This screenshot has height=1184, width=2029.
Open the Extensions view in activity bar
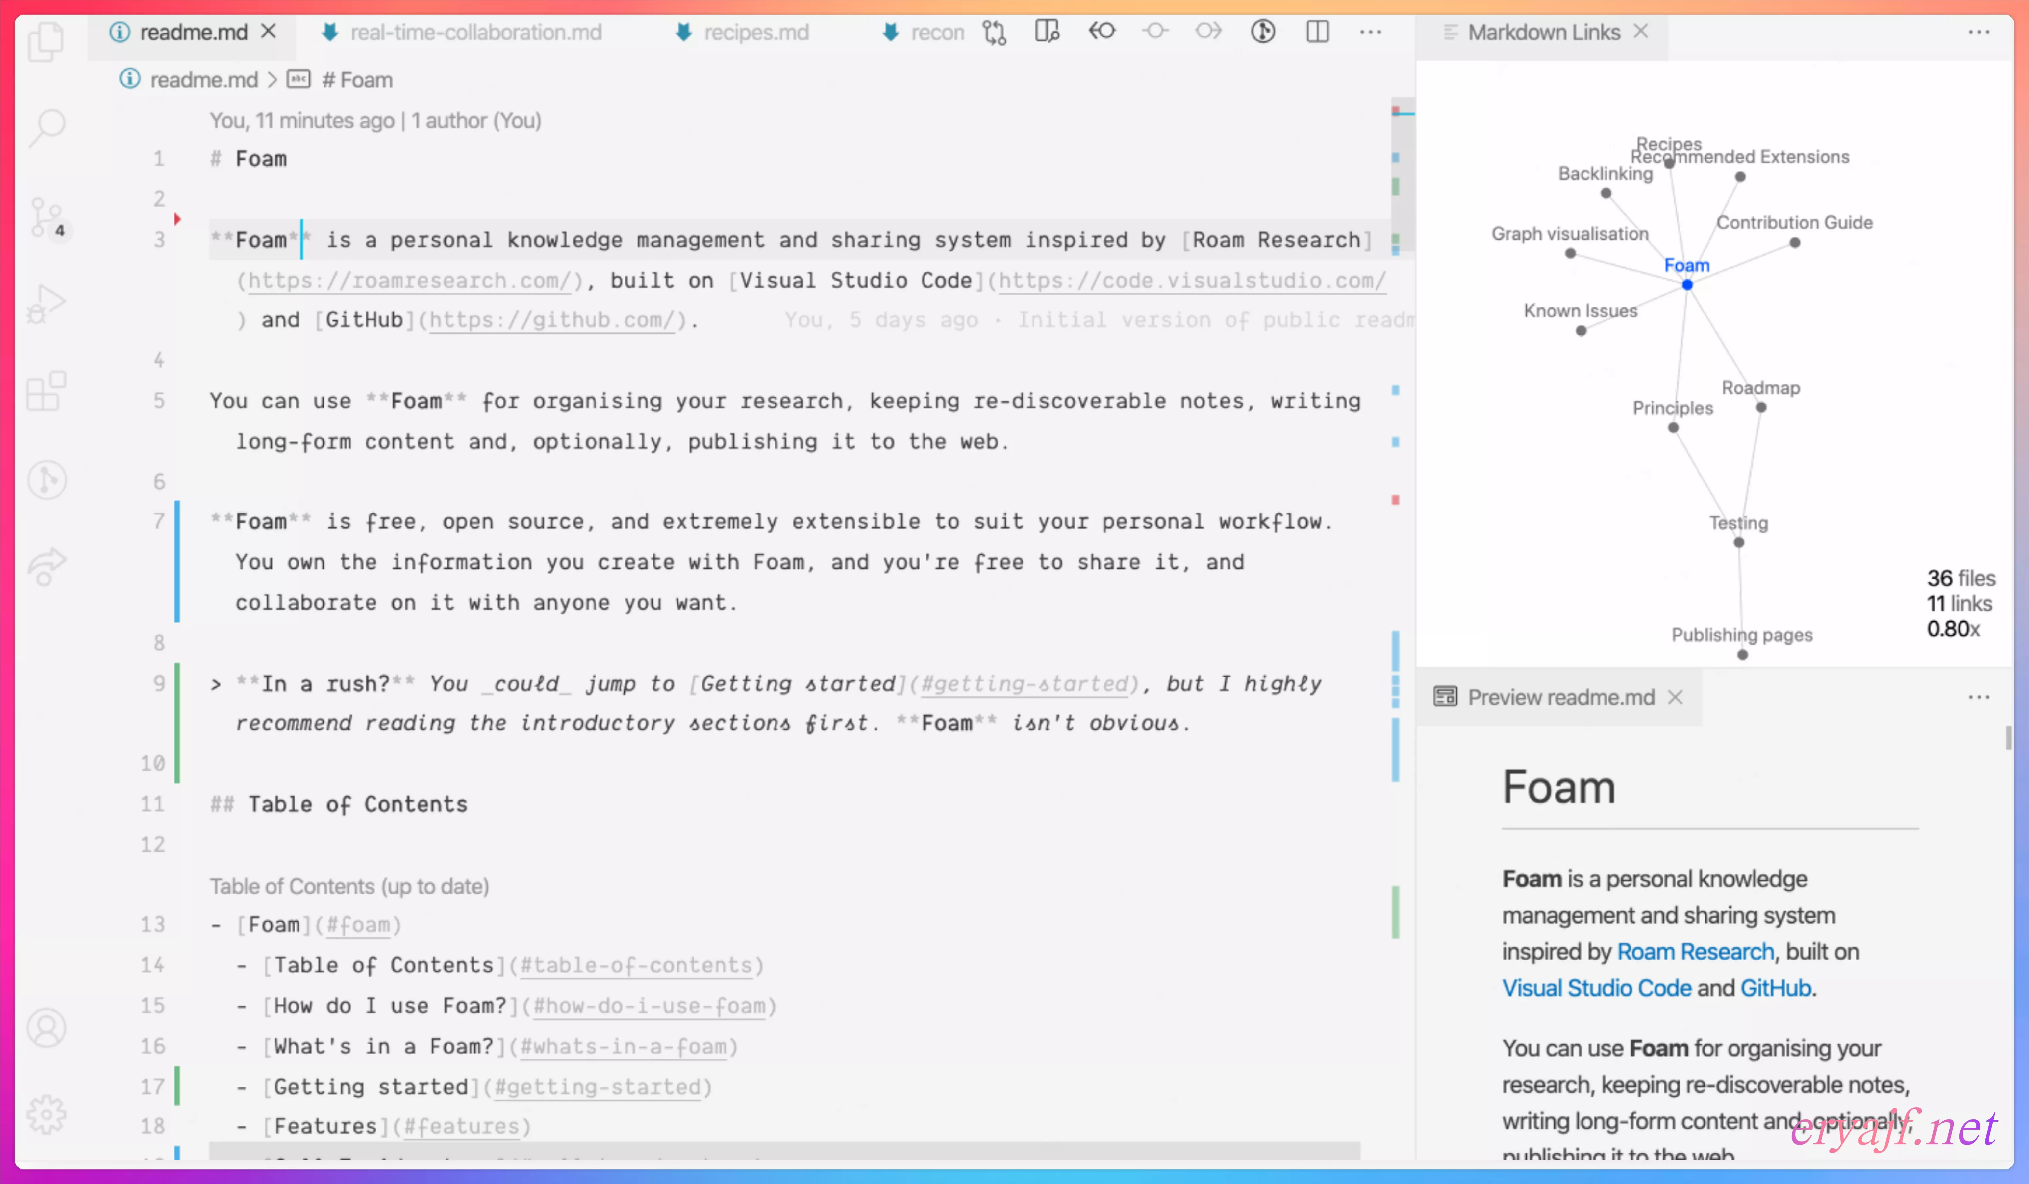47,392
